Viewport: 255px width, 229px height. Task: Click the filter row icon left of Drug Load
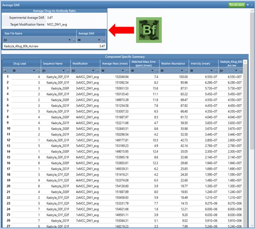pos(4,71)
